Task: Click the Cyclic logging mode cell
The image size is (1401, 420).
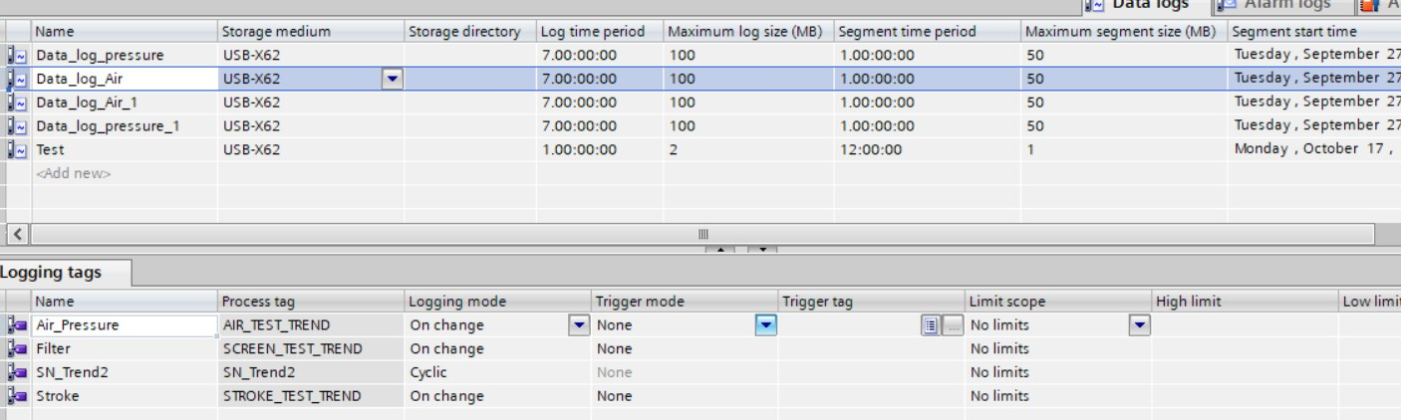Action: 497,372
